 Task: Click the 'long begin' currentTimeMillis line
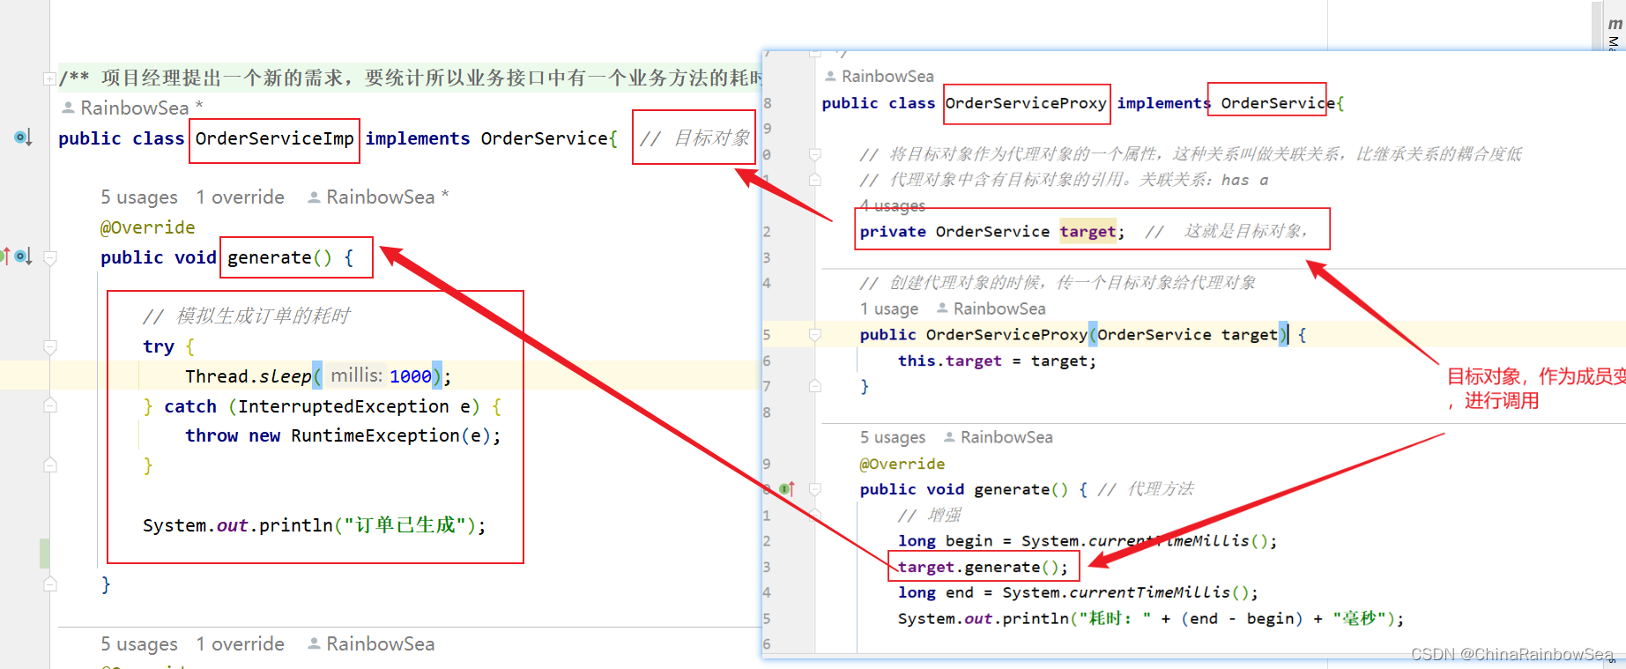click(1088, 540)
